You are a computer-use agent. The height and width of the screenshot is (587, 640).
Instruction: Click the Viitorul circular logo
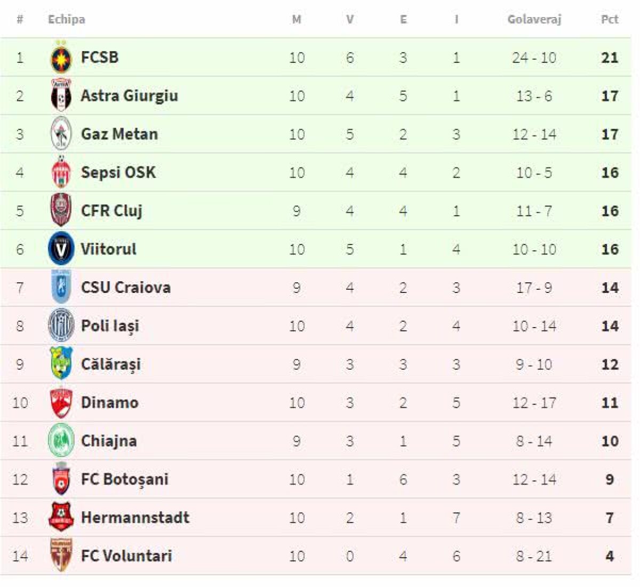pyautogui.click(x=61, y=249)
